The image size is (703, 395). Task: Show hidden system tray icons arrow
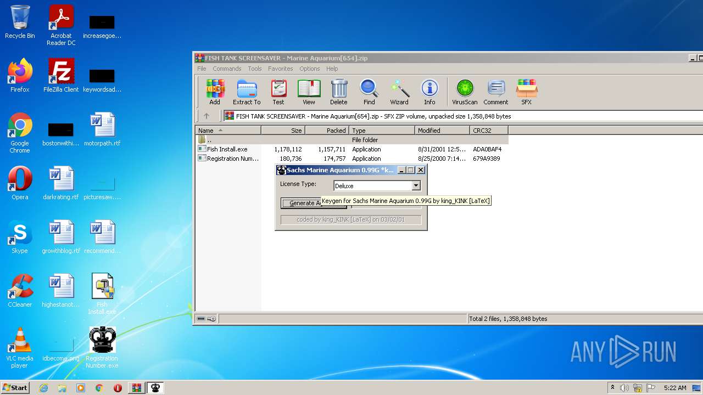(x=613, y=388)
